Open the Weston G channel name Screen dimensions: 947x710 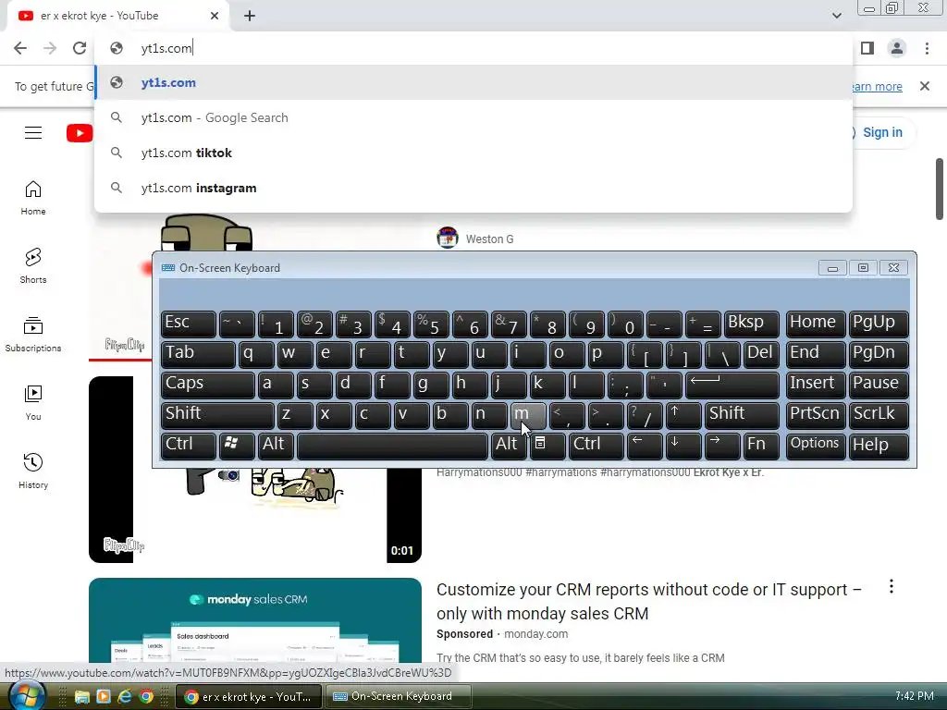pos(490,239)
